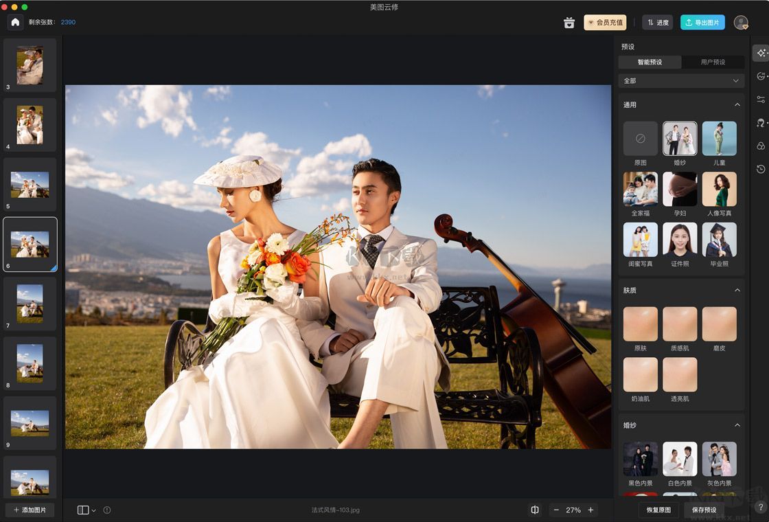Open the layout view dropdown in bottom bar

[87, 510]
